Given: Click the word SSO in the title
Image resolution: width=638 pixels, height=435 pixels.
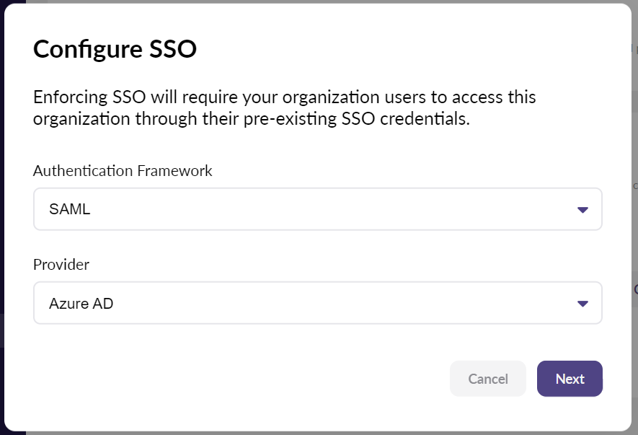Looking at the screenshot, I should (173, 49).
